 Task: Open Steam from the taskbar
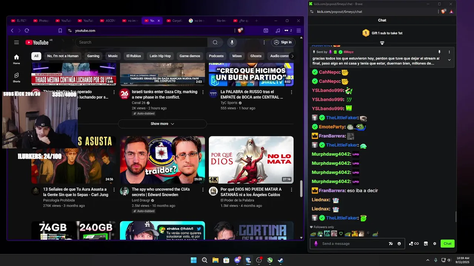281,260
